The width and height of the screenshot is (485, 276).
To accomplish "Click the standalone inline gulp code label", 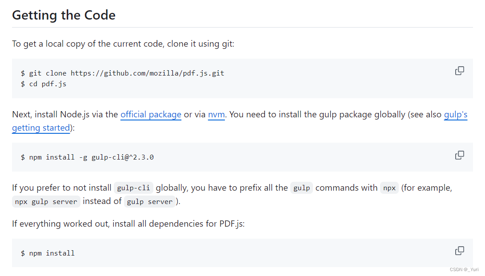I will coord(301,188).
